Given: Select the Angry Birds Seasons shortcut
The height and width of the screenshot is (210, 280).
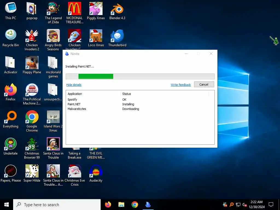Looking at the screenshot, I should (x=53, y=40).
